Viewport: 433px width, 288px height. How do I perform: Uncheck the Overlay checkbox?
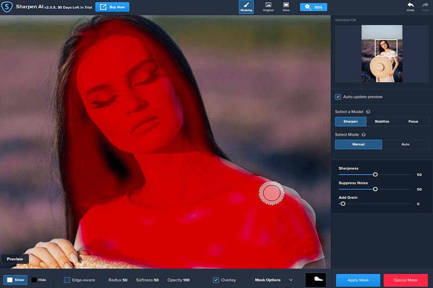(215, 279)
